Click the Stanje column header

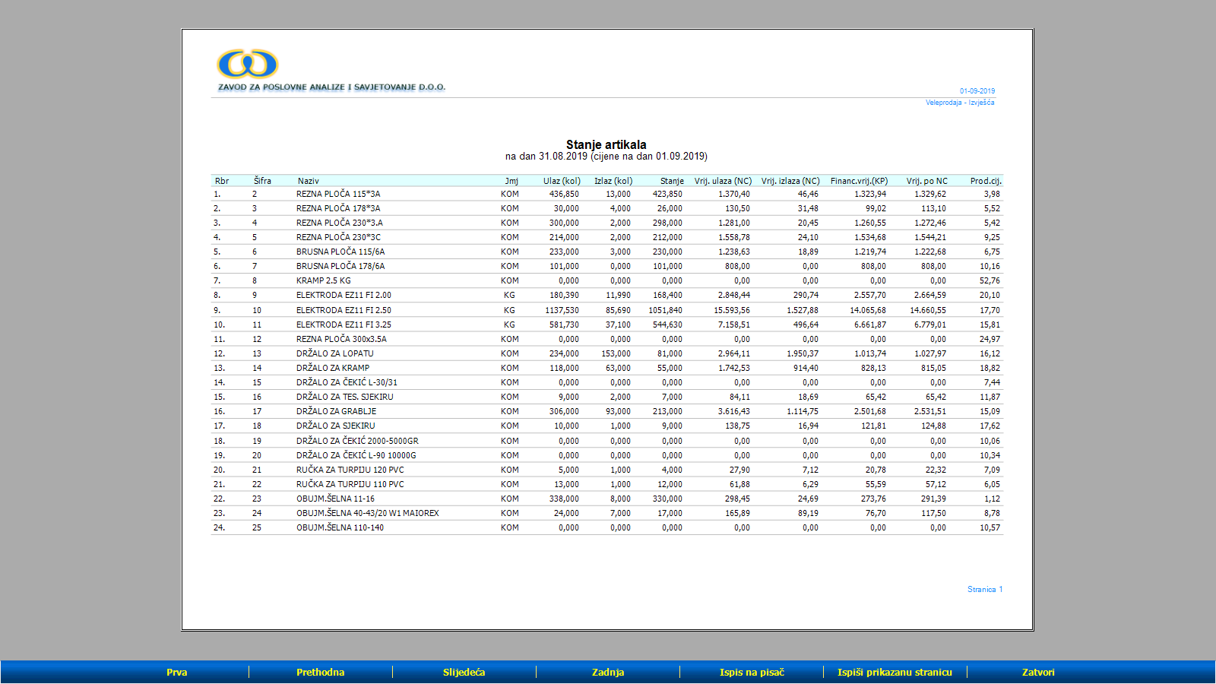pyautogui.click(x=671, y=181)
